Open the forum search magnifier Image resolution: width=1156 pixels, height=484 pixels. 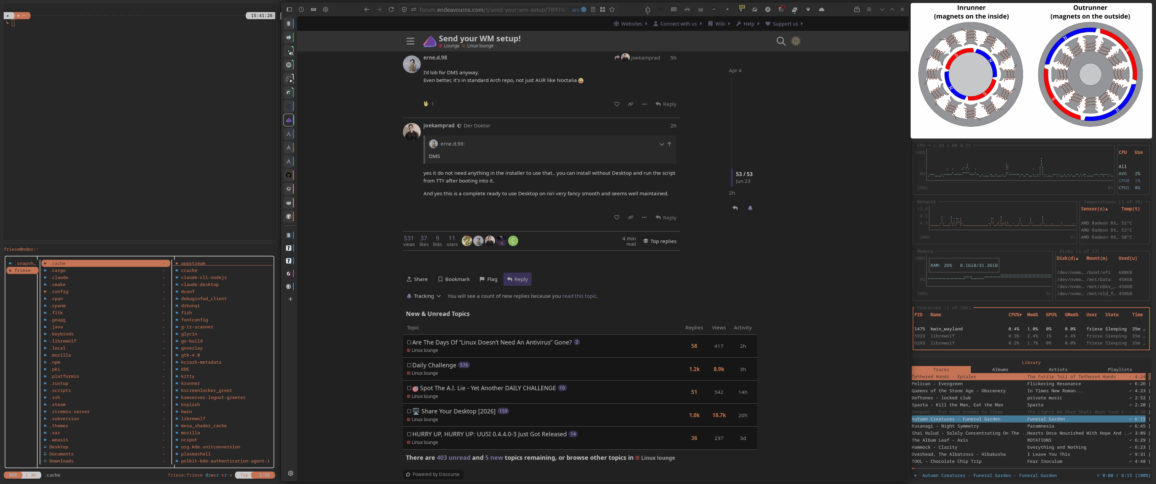(x=781, y=41)
